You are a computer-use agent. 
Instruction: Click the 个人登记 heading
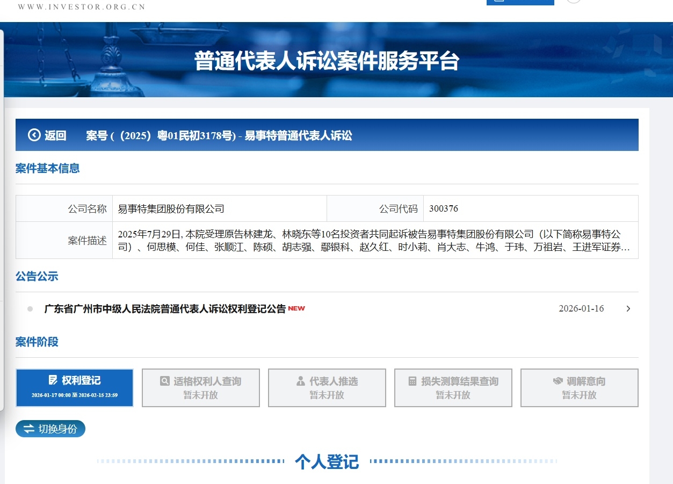(x=327, y=461)
